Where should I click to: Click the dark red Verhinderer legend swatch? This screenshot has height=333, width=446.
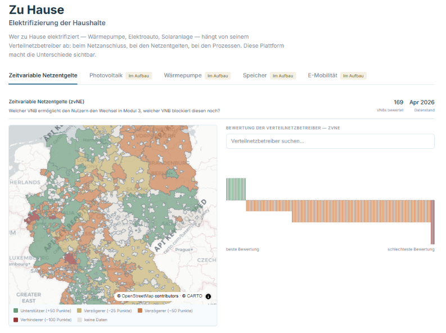point(16,320)
